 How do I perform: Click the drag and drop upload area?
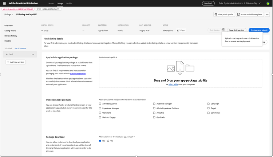click(181, 73)
